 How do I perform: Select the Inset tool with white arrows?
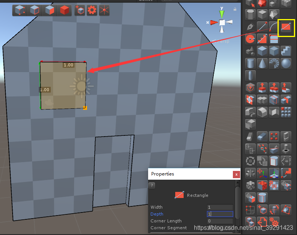tap(250, 100)
